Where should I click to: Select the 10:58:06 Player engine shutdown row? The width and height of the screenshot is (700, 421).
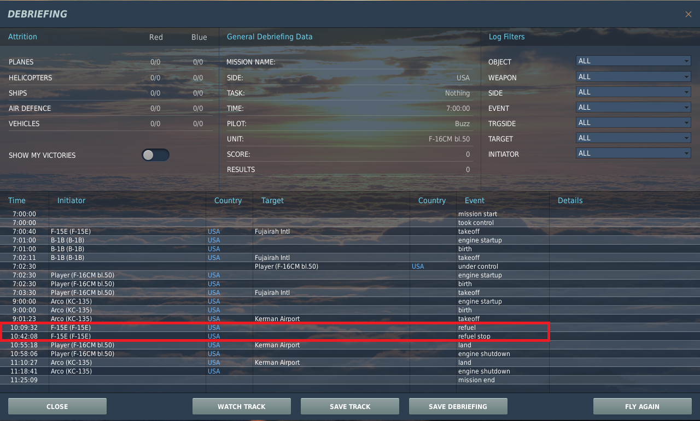350,354
